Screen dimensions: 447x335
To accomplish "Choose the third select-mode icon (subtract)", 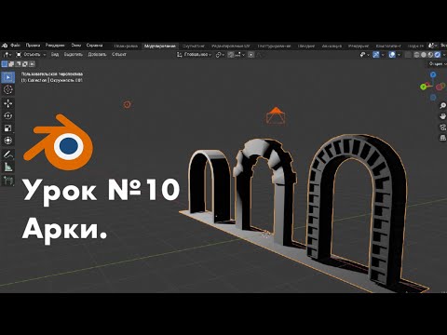I will [x=18, y=64].
